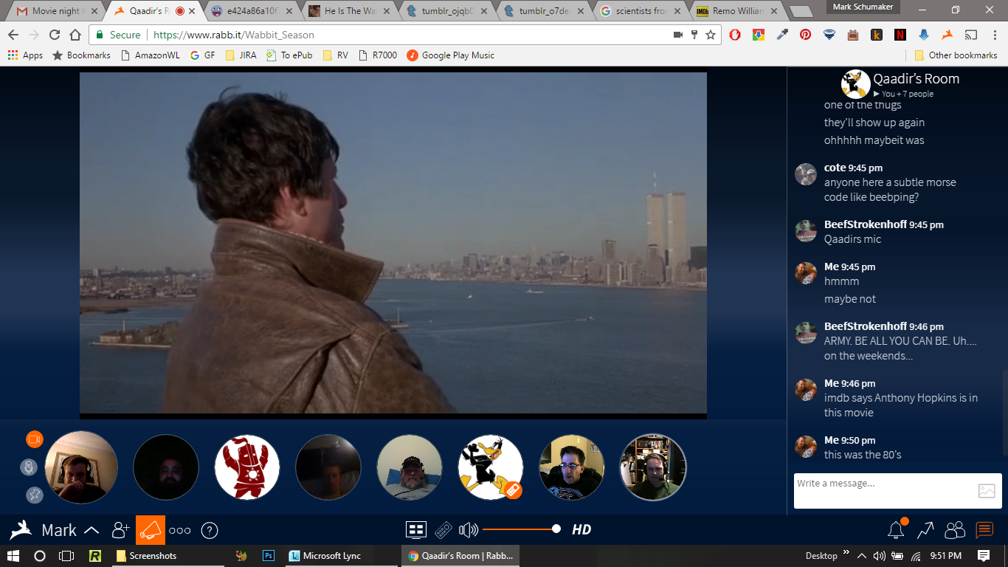Bookmark this page with star icon
Screen dimensions: 1008x567
[x=711, y=35]
